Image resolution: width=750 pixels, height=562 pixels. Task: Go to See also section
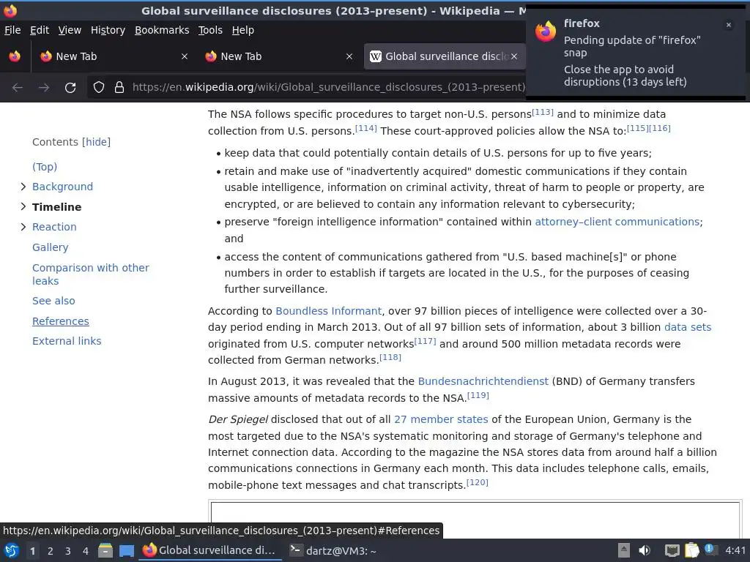point(53,301)
